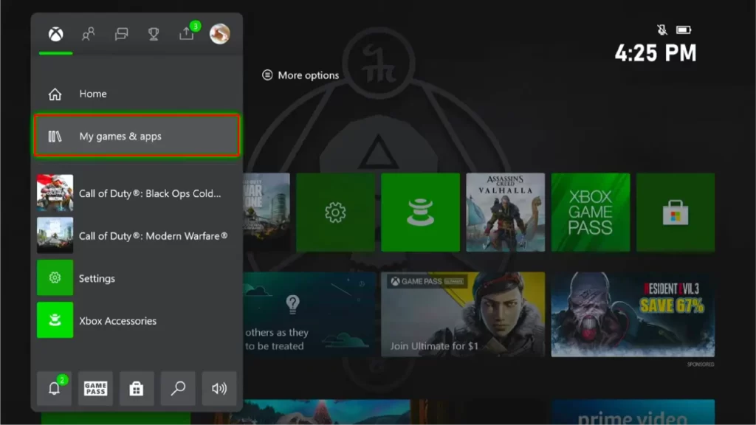This screenshot has height=425, width=756.
Task: Click the Home house icon
Action: coord(55,94)
